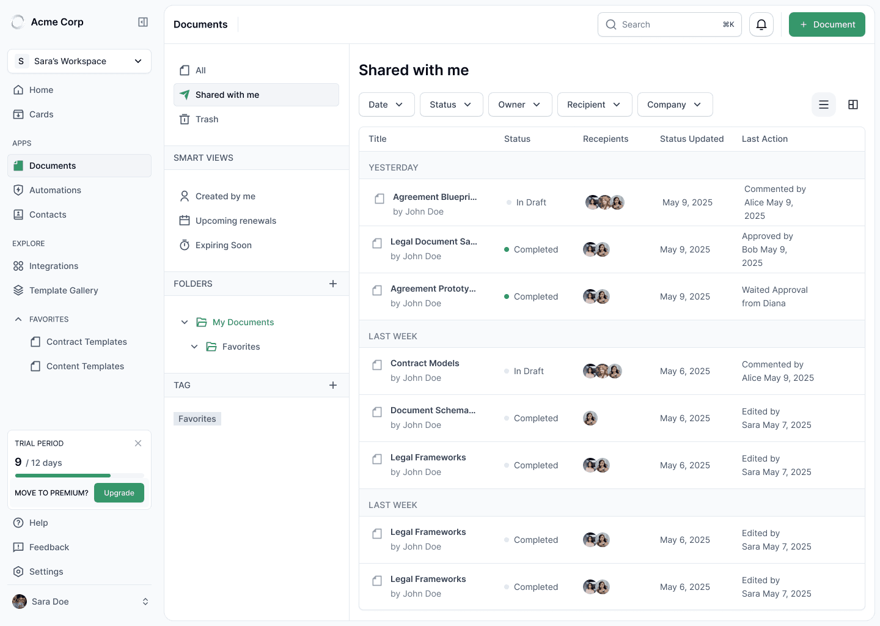
Task: Click the trial period progress bar
Action: pos(79,476)
